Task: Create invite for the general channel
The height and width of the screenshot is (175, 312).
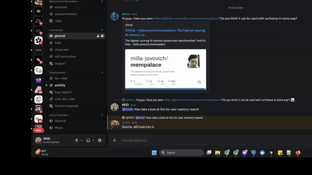Action: [98, 36]
